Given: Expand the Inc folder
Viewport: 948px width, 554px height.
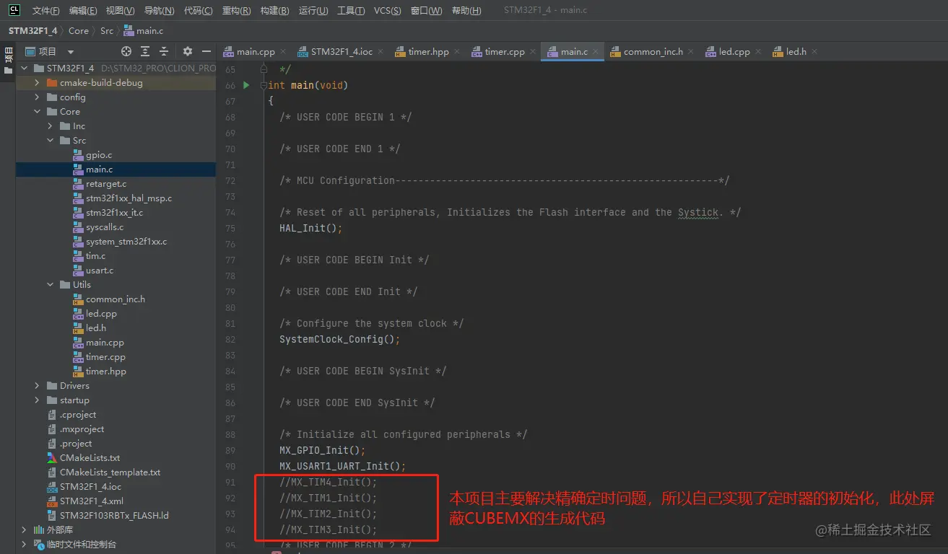Looking at the screenshot, I should click(x=50, y=126).
